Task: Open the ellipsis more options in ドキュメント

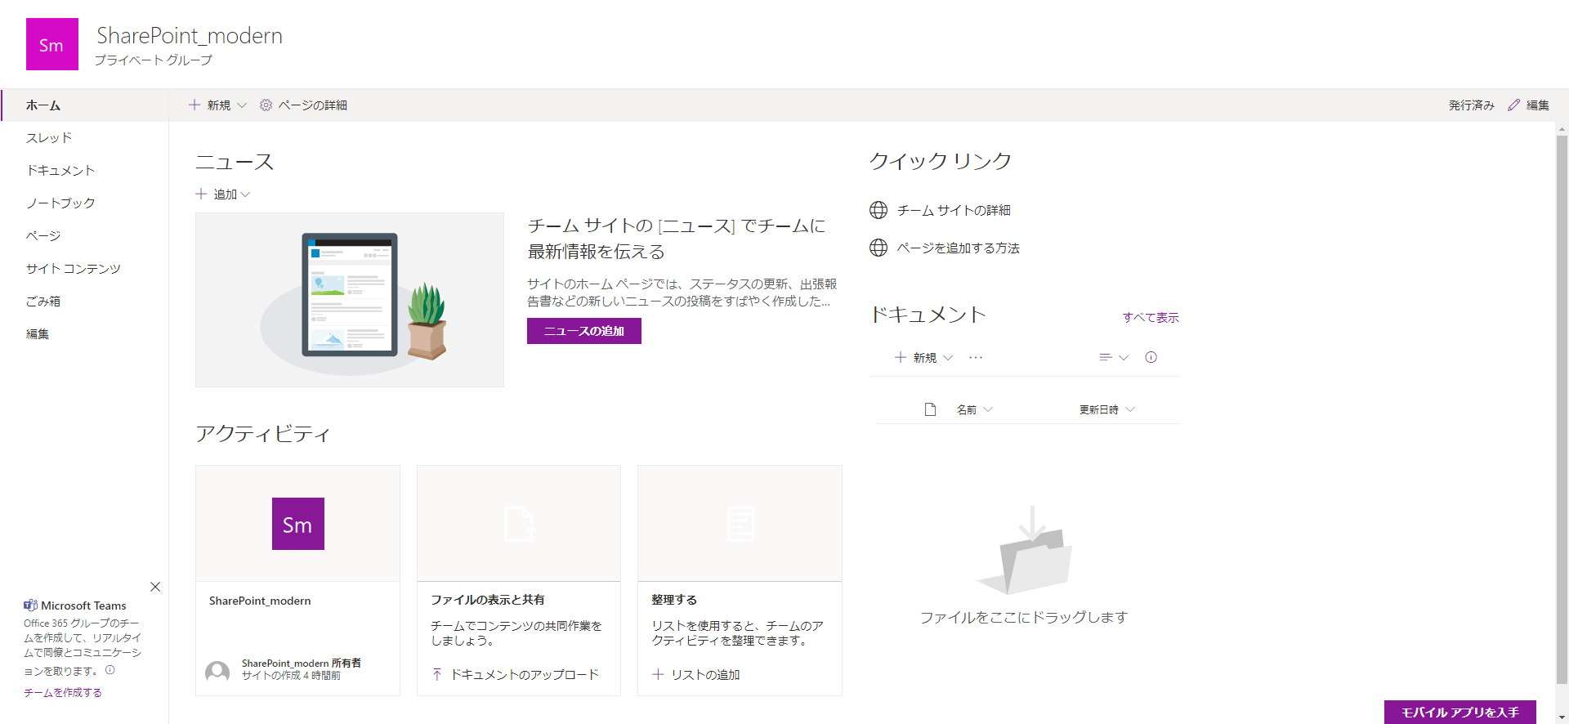Action: pyautogui.click(x=976, y=357)
